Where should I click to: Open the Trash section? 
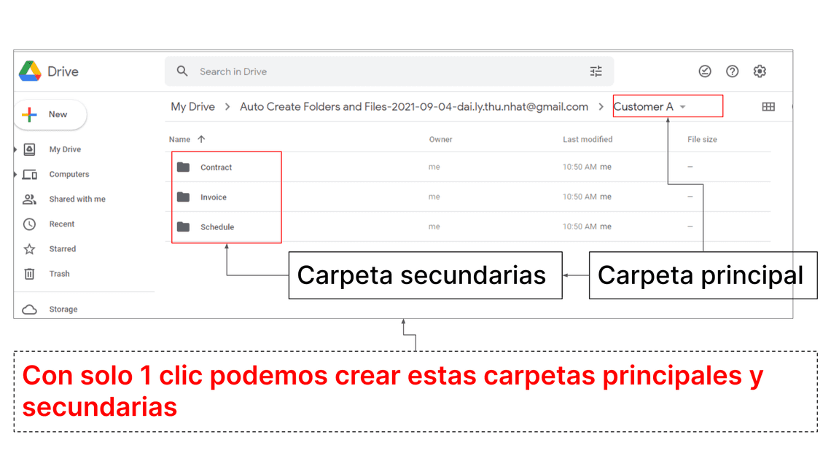(59, 274)
